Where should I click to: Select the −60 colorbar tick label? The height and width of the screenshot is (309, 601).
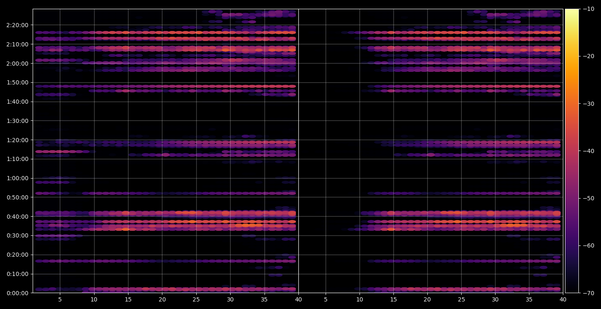(x=588, y=245)
